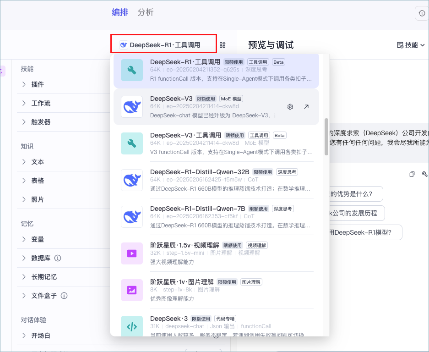
Task: Click the suggestion ending DeepSeek-R1模型?
Action: click(x=365, y=232)
